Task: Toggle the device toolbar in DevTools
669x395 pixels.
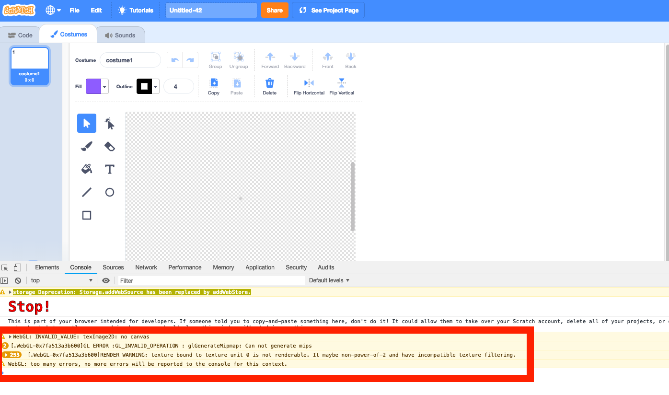Action: [x=17, y=267]
